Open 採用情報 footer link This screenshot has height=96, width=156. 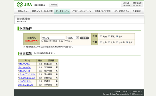pos(116,92)
